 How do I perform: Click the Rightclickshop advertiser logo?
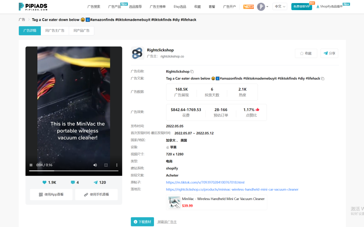[138, 53]
